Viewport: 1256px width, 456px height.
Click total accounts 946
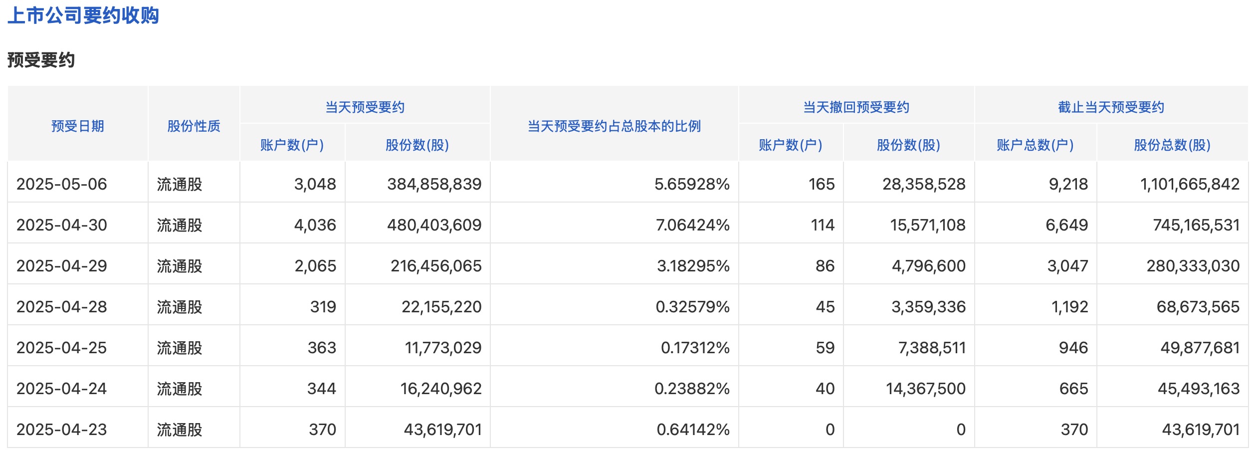tap(1074, 348)
